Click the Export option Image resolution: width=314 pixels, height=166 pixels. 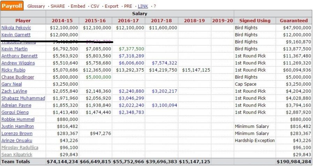tap(111, 6)
